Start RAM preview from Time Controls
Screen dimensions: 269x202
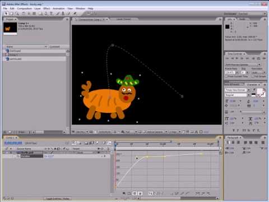[x=264, y=58]
